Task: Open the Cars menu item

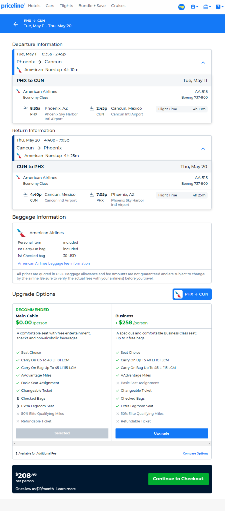Action: [x=50, y=6]
